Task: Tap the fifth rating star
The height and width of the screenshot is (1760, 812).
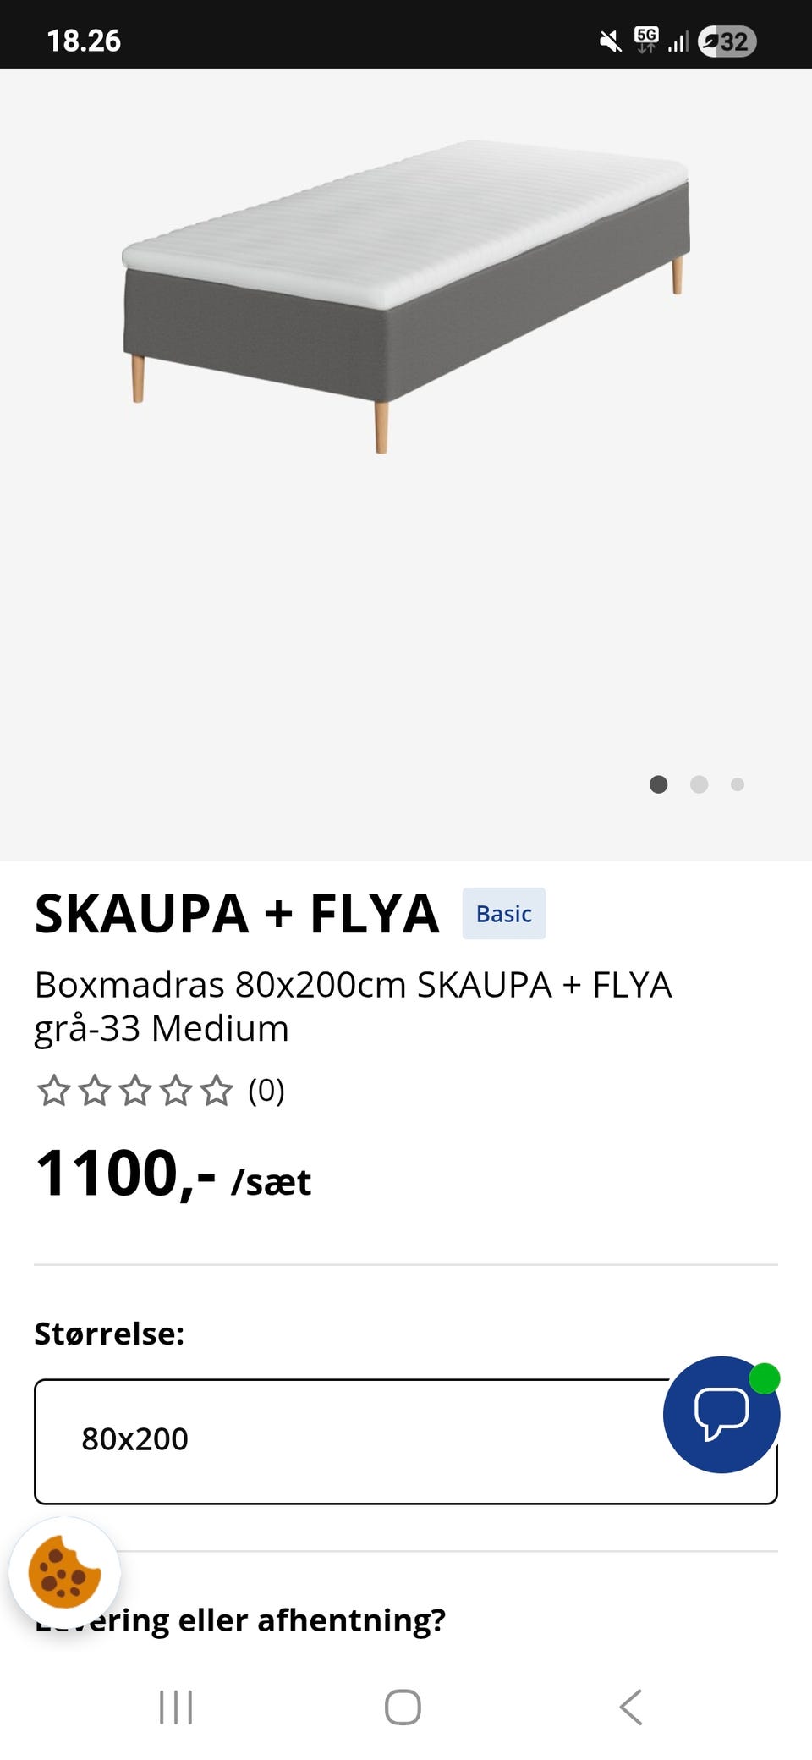Action: [x=217, y=1091]
